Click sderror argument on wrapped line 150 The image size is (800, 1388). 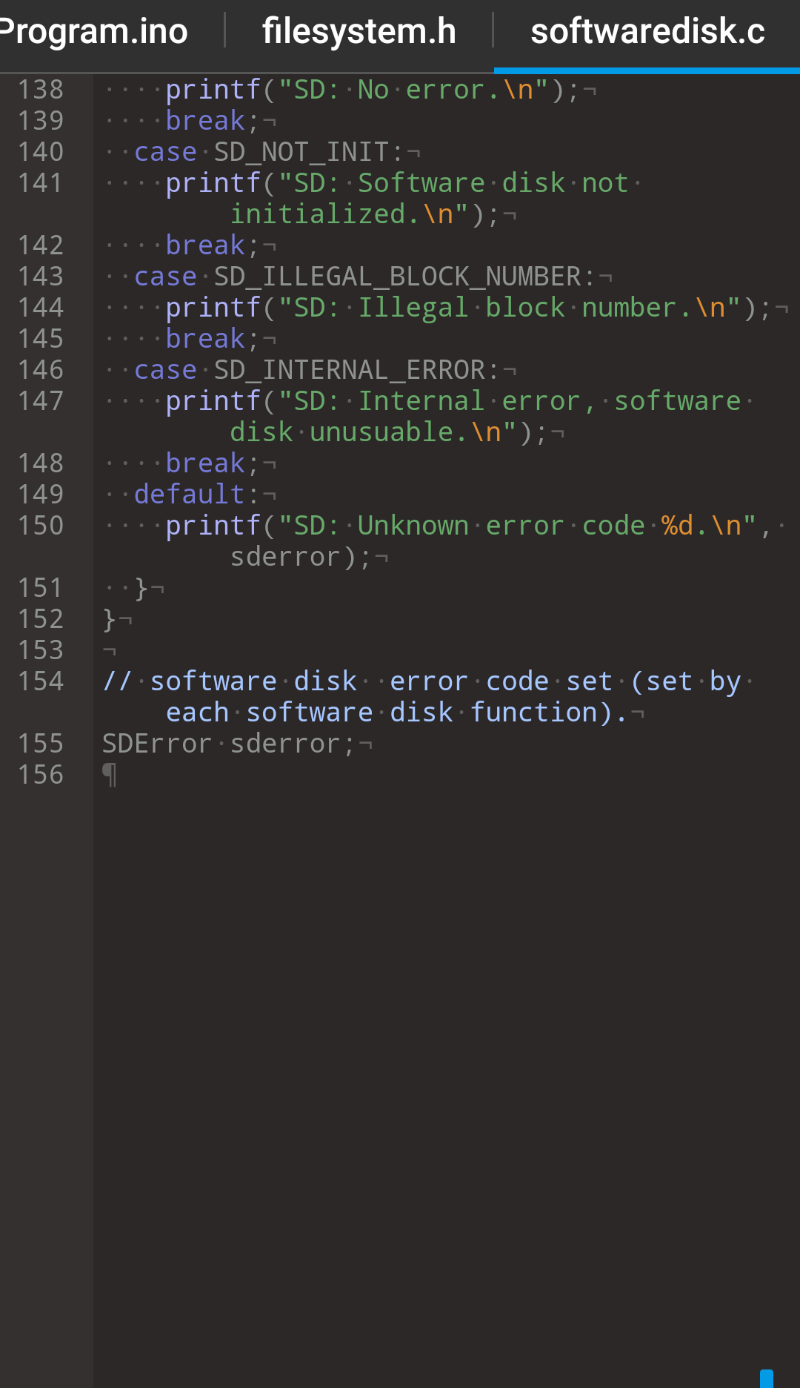point(285,557)
